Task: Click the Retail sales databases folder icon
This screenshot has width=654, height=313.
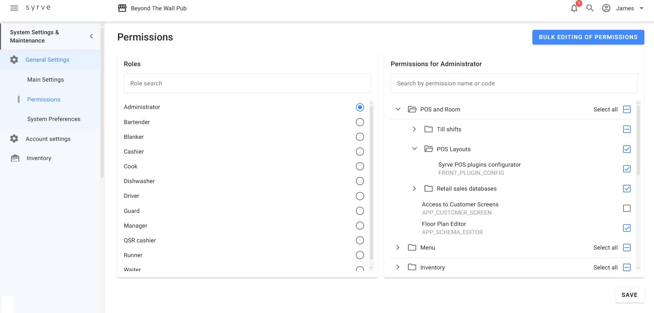Action: [428, 189]
